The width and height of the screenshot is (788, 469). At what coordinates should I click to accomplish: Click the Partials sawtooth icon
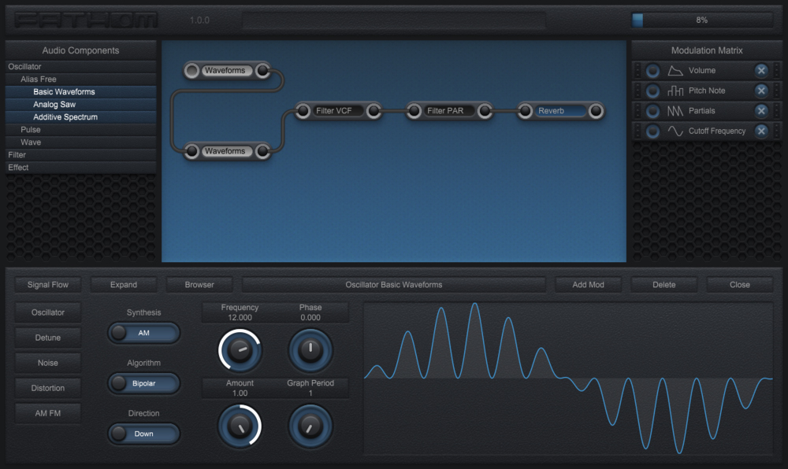675,111
